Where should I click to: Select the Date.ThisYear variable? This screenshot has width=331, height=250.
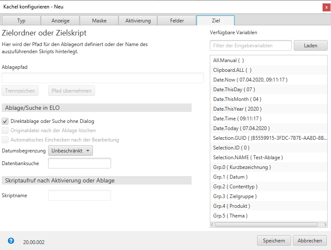click(x=269, y=109)
